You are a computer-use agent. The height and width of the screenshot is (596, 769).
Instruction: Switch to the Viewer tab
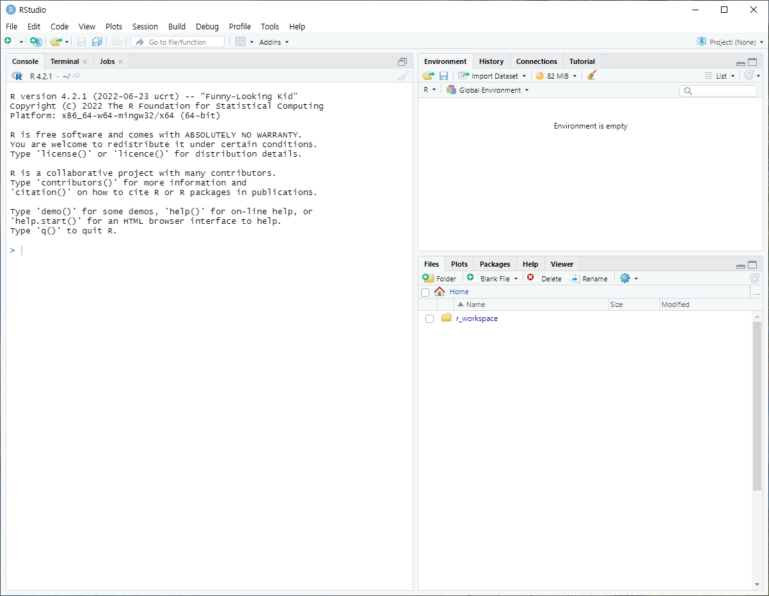(562, 264)
